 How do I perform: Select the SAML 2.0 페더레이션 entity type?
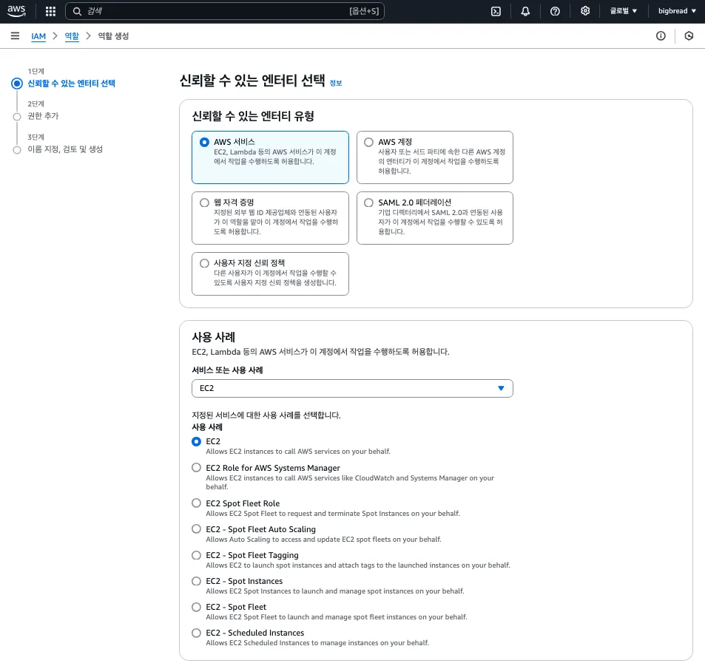coord(435,218)
